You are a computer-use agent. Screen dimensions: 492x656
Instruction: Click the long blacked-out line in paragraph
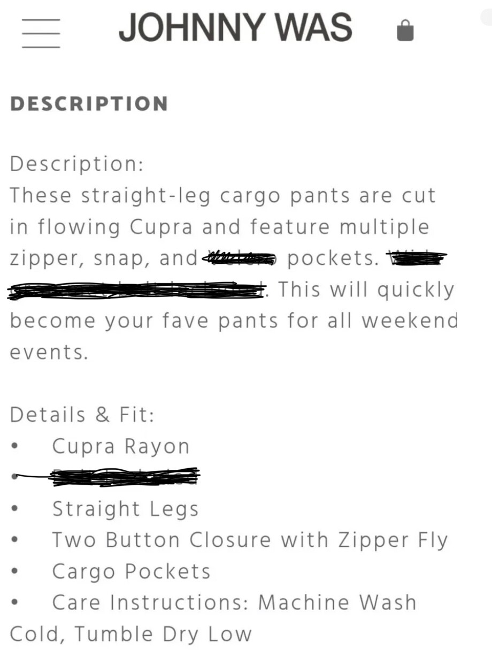click(137, 291)
